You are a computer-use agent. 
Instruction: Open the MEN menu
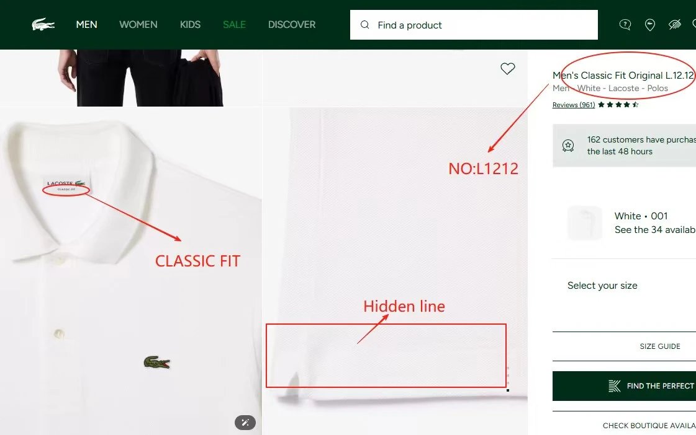(x=86, y=25)
